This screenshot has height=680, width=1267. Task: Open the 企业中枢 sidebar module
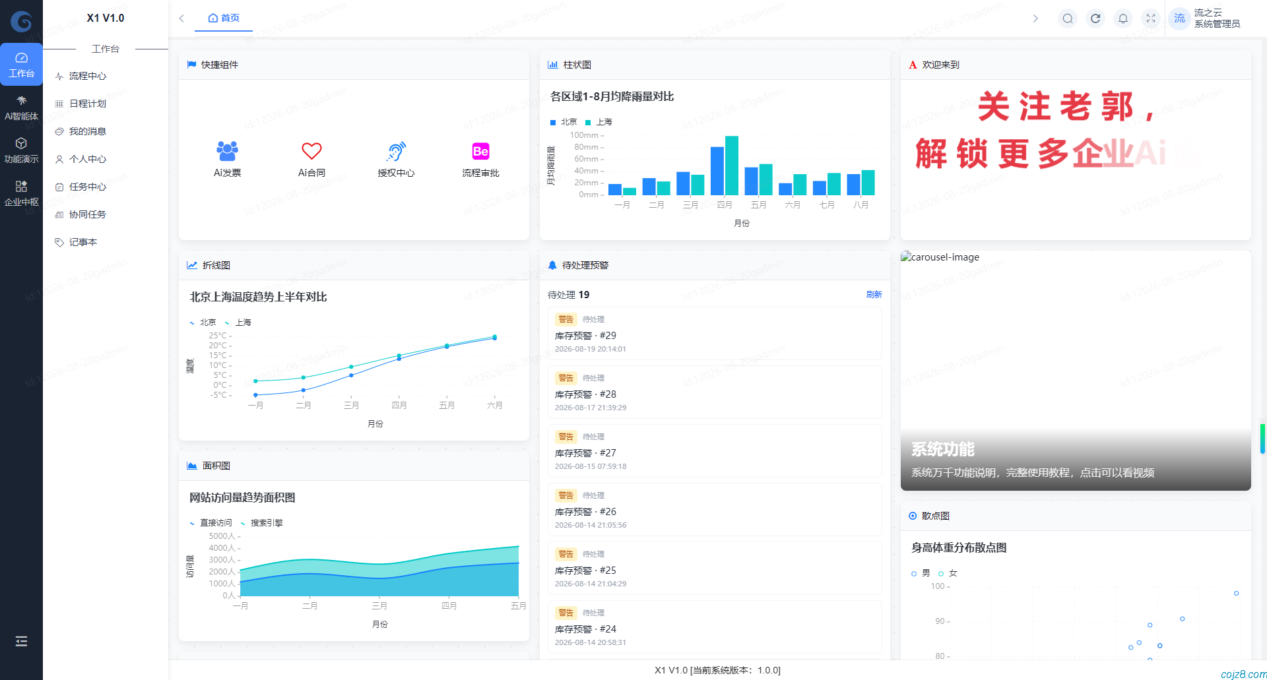pyautogui.click(x=21, y=193)
